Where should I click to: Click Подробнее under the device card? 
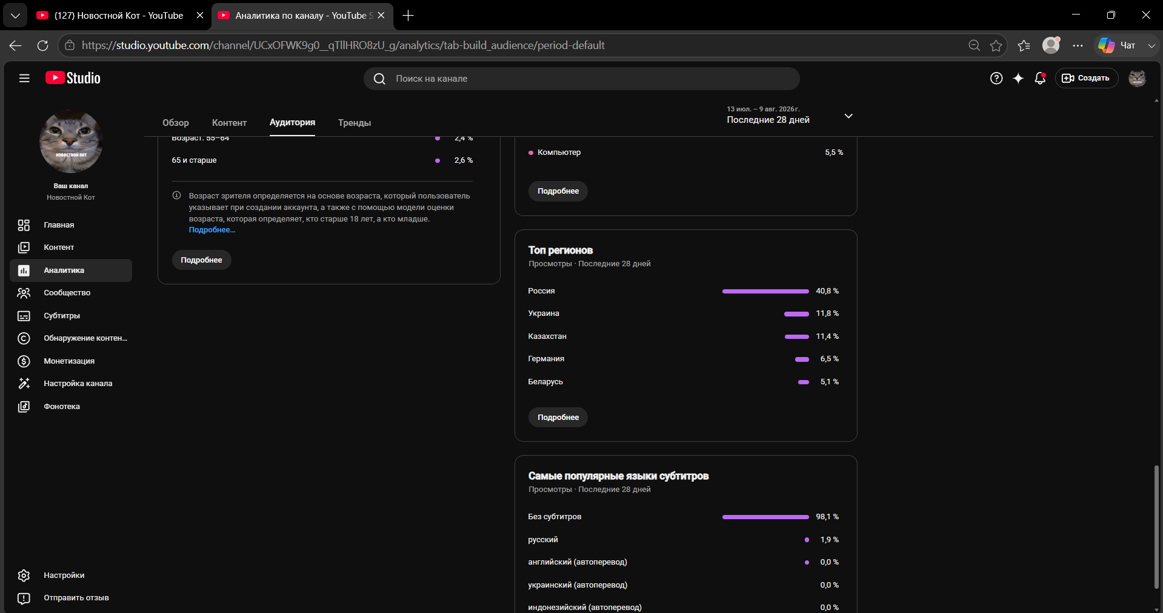pyautogui.click(x=558, y=191)
